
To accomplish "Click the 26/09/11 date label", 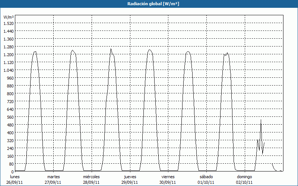I will point(15,182).
